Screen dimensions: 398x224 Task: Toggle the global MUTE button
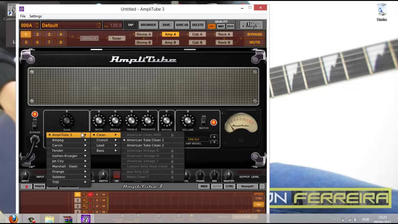point(254,42)
